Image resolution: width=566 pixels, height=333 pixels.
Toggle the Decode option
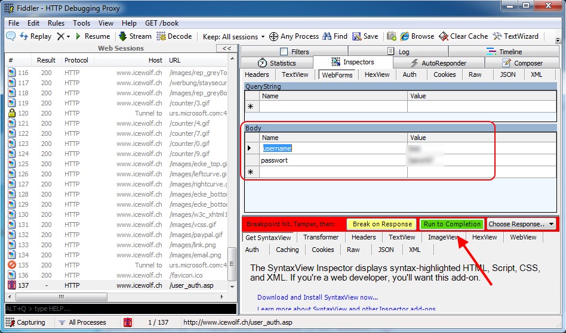tap(174, 36)
